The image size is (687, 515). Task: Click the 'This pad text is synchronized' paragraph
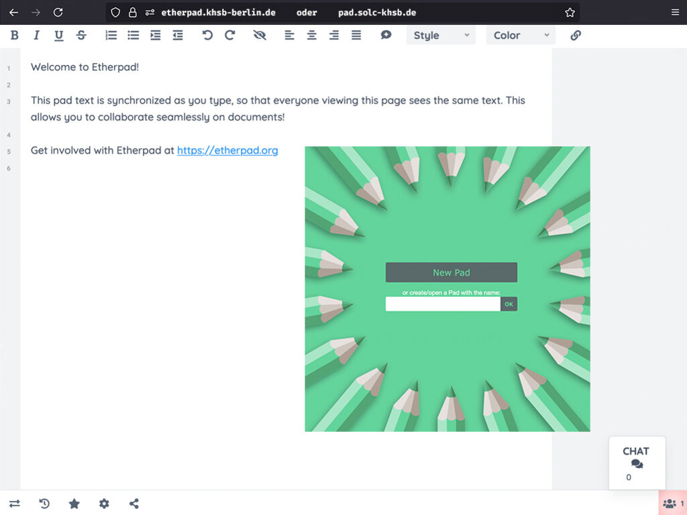pyautogui.click(x=278, y=109)
